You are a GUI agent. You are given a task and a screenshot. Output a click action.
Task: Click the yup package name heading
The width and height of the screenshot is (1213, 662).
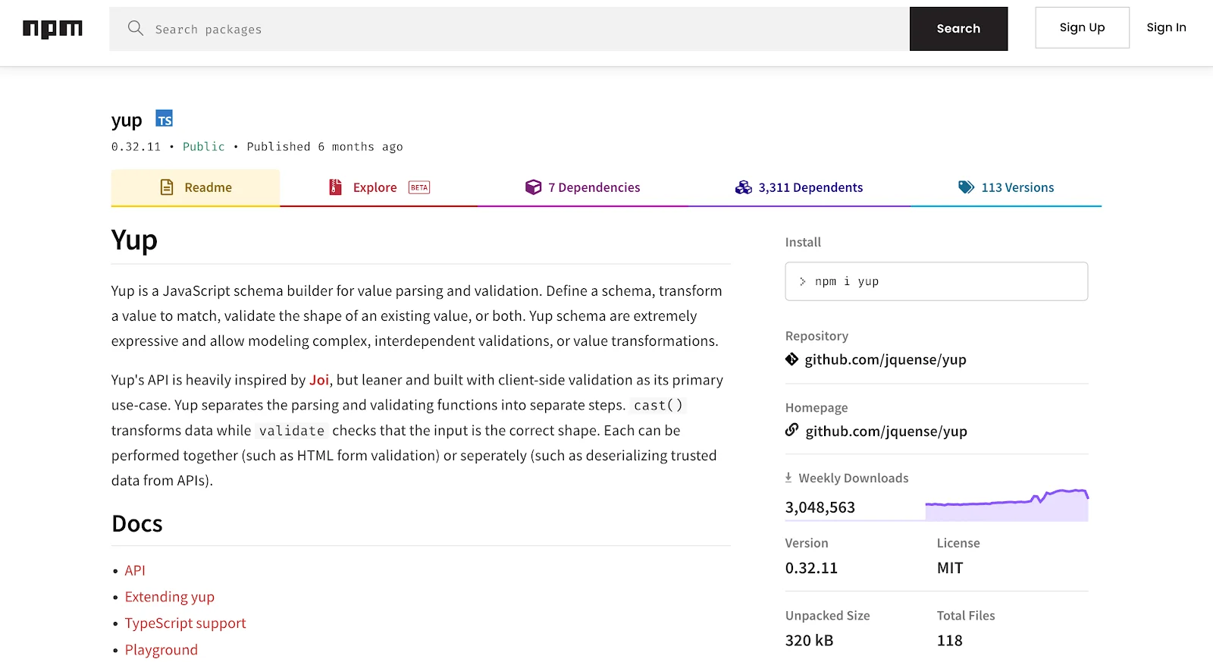pos(127,121)
